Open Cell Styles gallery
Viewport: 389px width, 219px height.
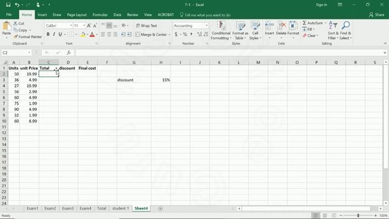[x=255, y=30]
